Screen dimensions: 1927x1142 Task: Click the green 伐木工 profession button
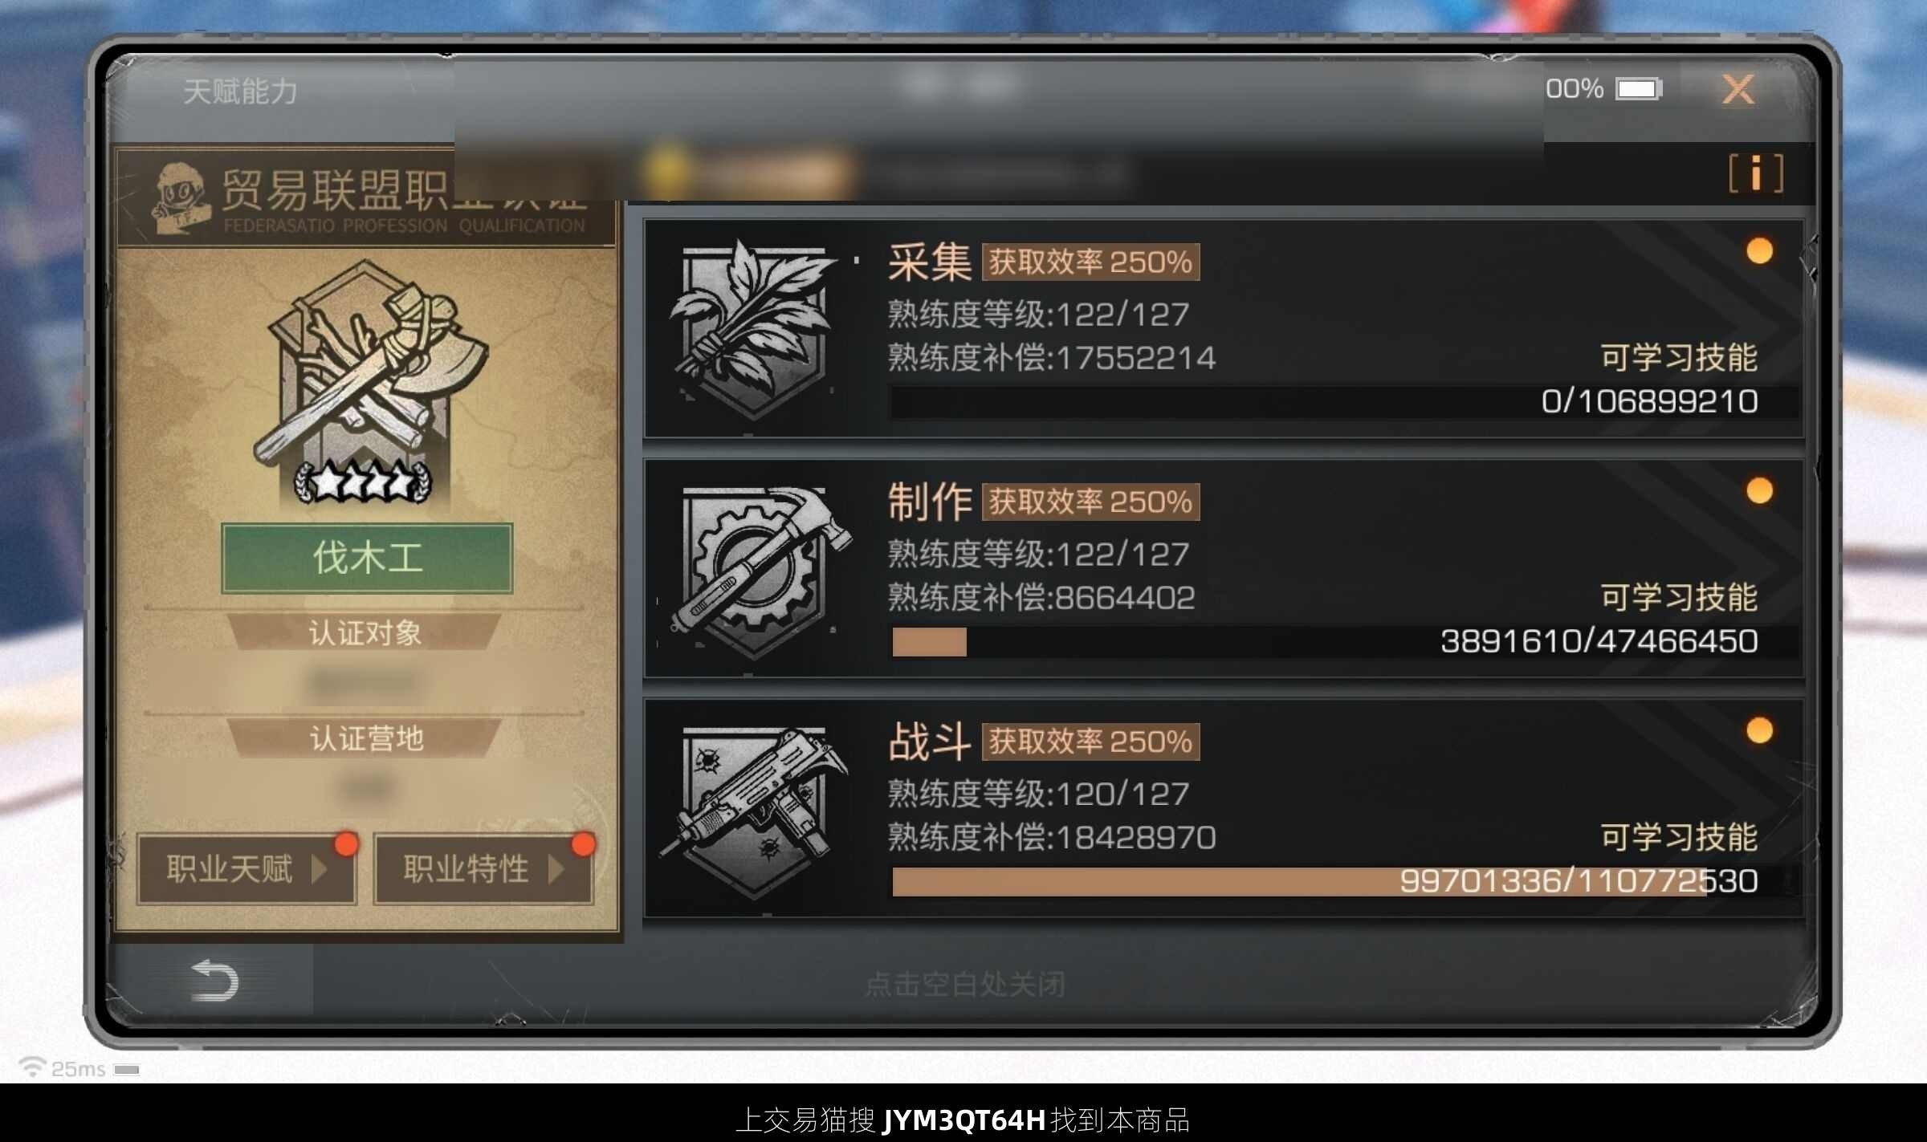coord(367,559)
